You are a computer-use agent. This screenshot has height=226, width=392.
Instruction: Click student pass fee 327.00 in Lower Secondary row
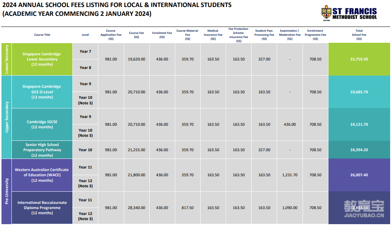tap(264, 59)
